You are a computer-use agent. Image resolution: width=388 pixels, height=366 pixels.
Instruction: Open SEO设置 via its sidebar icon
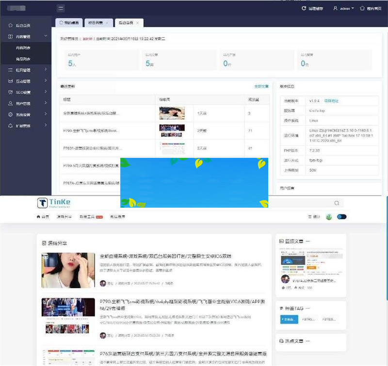[x=11, y=92]
